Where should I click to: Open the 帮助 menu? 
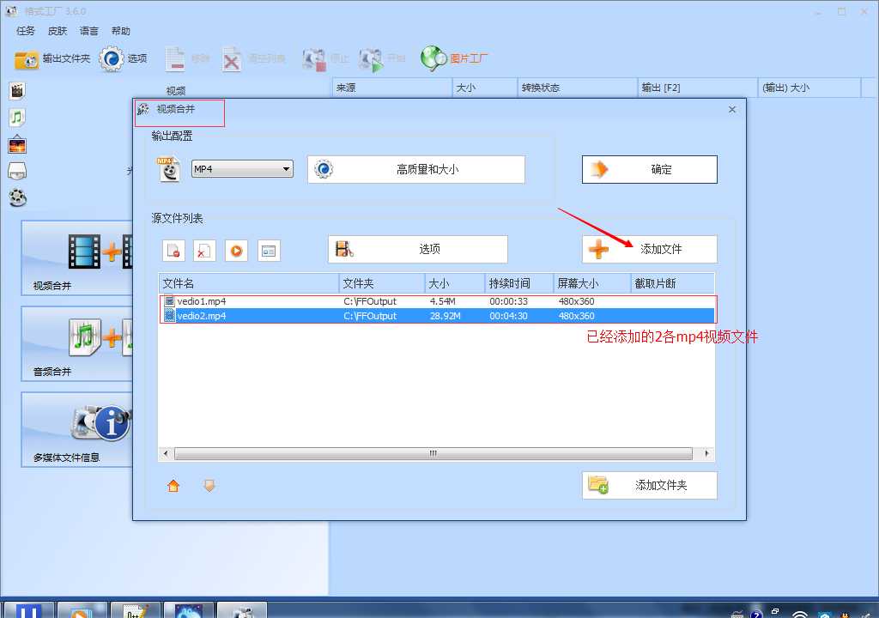[x=120, y=31]
